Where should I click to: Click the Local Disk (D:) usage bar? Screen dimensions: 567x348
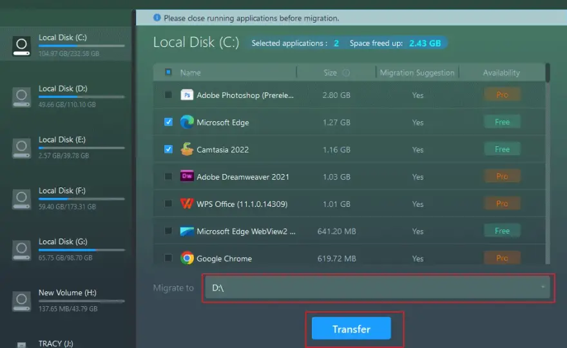pyautogui.click(x=82, y=97)
